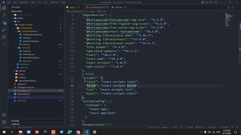Viewport: 241px width, 135px height.
Task: Open Overview.jsx file
Action: [29, 54]
